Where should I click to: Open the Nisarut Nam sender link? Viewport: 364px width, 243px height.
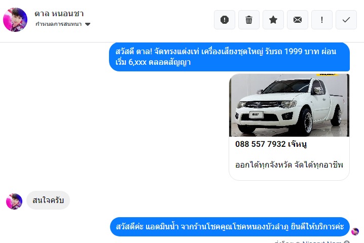click(x=322, y=241)
